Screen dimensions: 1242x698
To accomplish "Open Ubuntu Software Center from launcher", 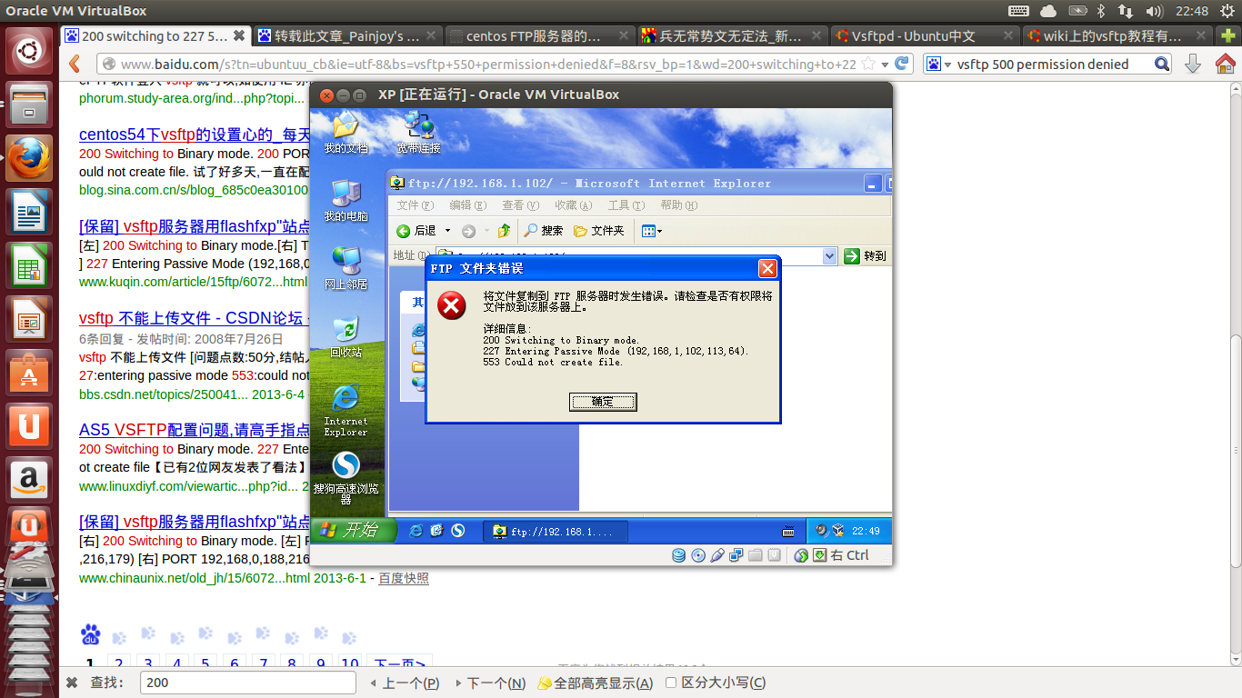I will [29, 374].
